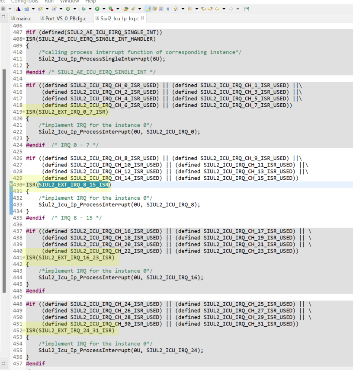This screenshot has height=370, width=353.
Task: Collapse the fold at line 441
Action: (24, 258)
